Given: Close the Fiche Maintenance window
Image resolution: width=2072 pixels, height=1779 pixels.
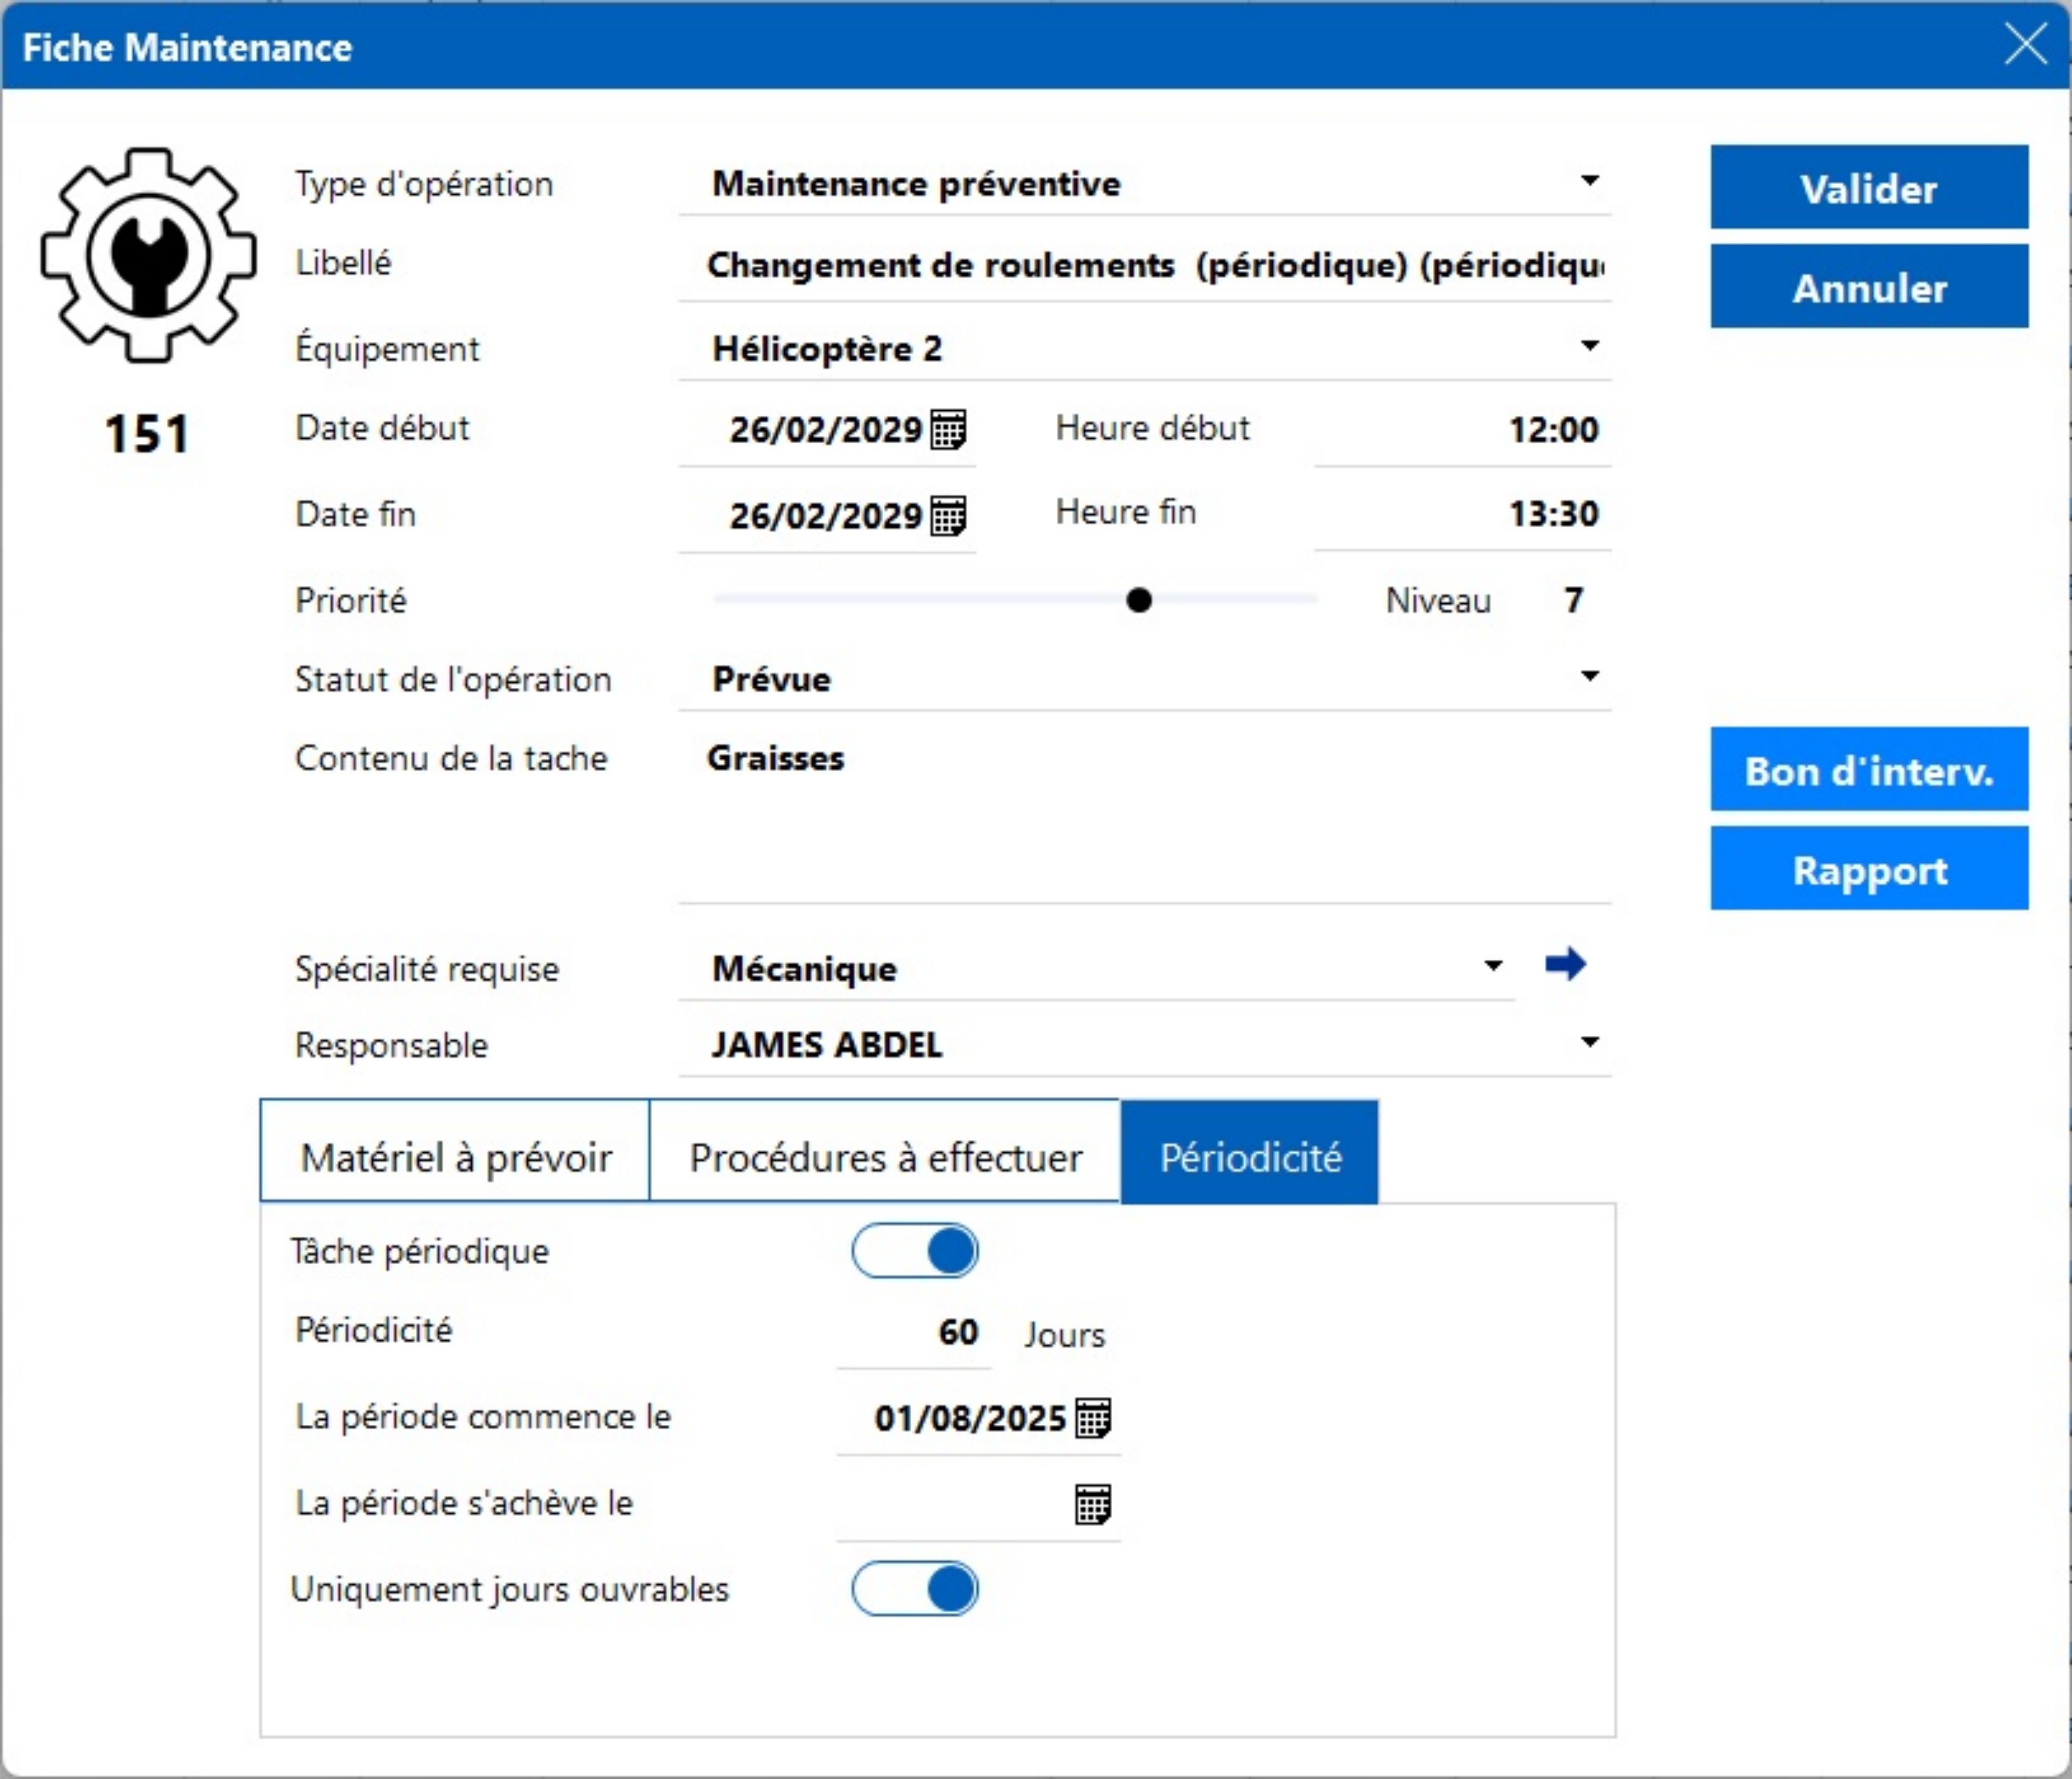Looking at the screenshot, I should click(x=2025, y=45).
